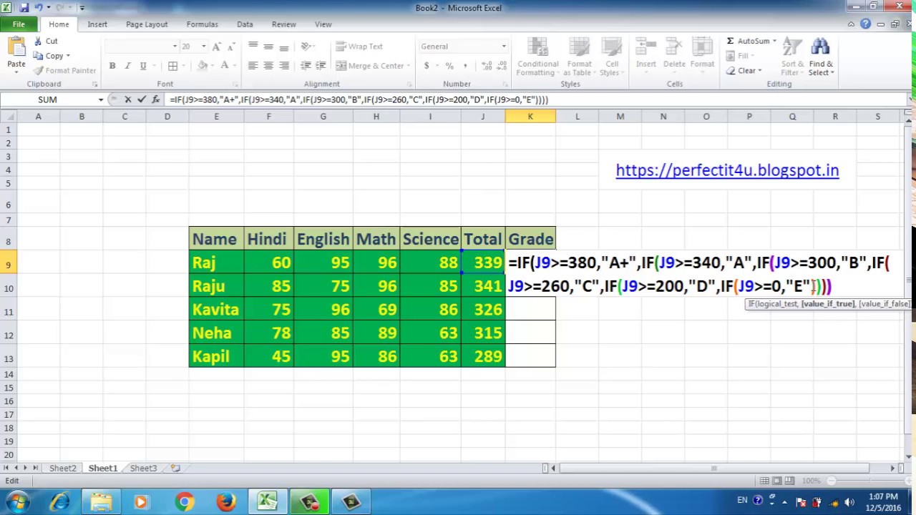916x515 pixels.
Task: Open Sort & Filter menu
Action: (x=792, y=57)
